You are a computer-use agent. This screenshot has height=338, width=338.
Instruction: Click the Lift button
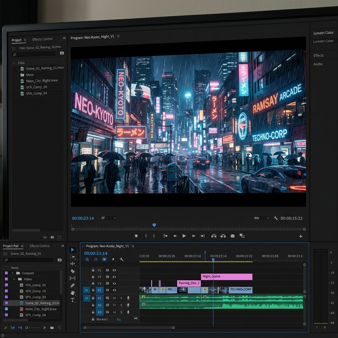point(214,236)
